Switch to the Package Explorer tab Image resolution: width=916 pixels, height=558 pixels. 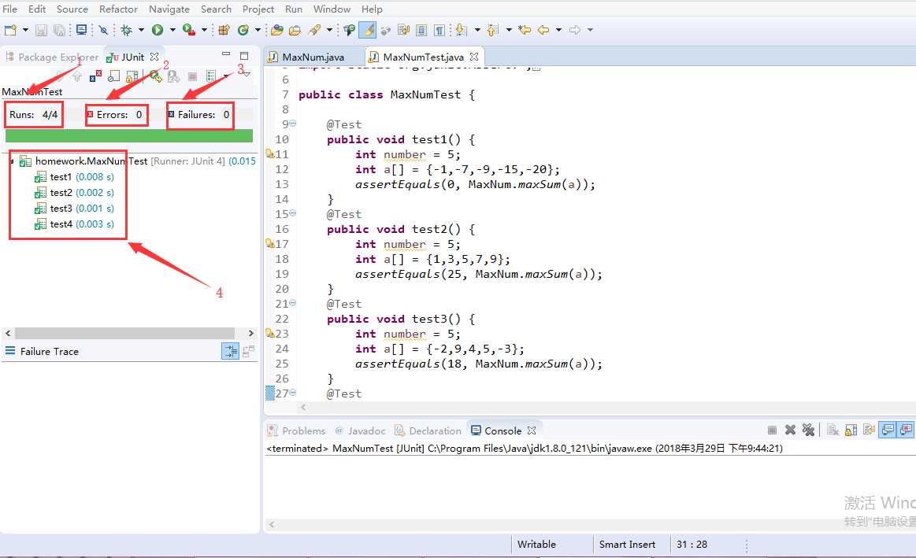tap(53, 57)
